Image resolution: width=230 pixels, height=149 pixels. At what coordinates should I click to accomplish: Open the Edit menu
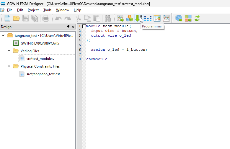tap(20, 10)
